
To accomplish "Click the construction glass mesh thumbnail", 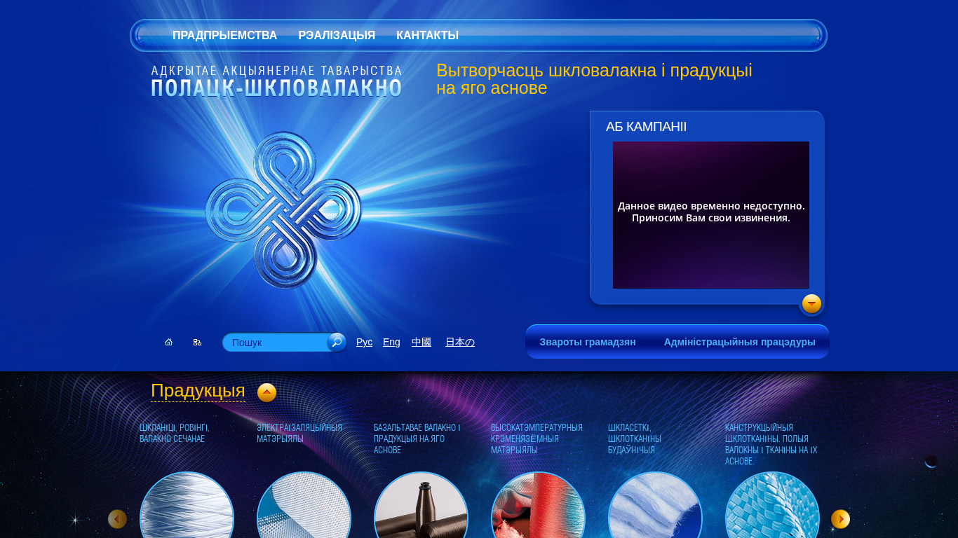I will pyautogui.click(x=655, y=505).
